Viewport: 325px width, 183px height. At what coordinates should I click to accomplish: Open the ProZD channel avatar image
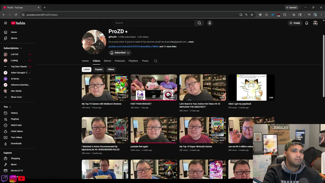click(x=94, y=42)
